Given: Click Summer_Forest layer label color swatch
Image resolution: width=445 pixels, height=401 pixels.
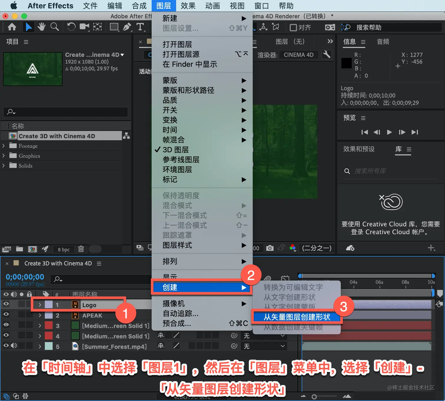Looking at the screenshot, I should pyautogui.click(x=49, y=346).
